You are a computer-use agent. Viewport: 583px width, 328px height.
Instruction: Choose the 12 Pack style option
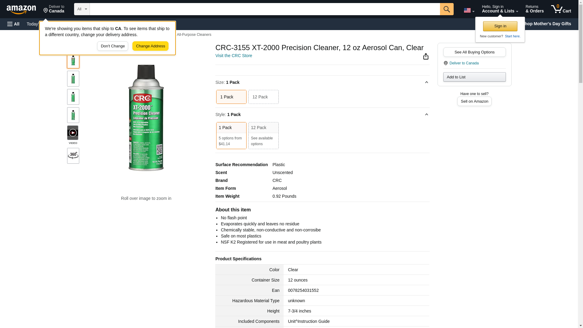click(x=263, y=135)
